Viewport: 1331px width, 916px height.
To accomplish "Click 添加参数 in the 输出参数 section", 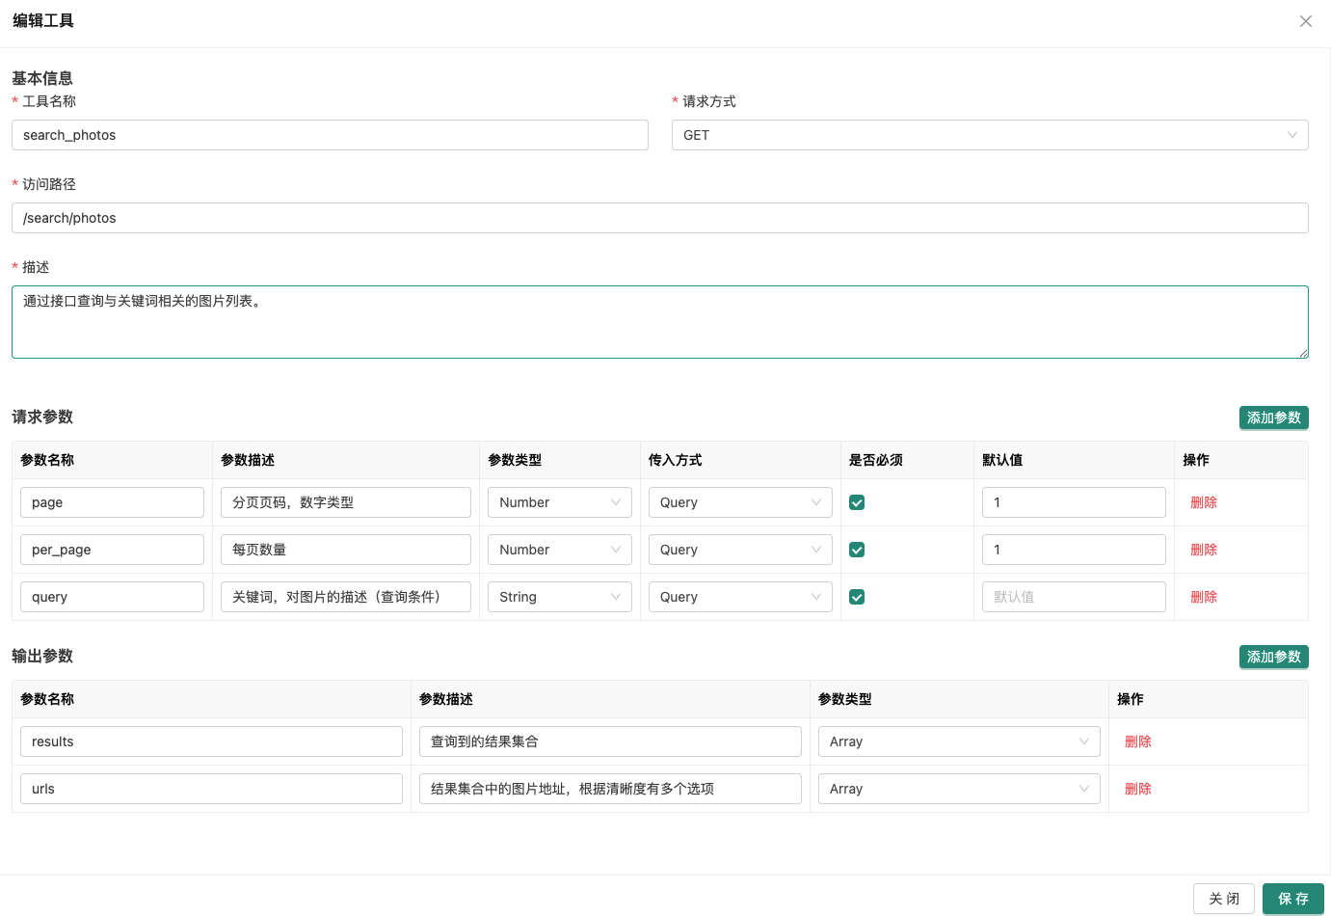I will pos(1273,657).
